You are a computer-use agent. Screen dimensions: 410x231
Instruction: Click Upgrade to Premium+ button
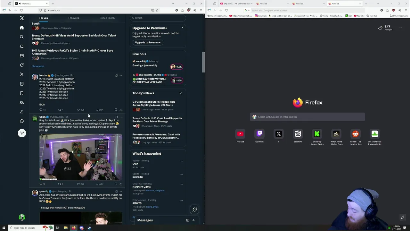coord(148,42)
